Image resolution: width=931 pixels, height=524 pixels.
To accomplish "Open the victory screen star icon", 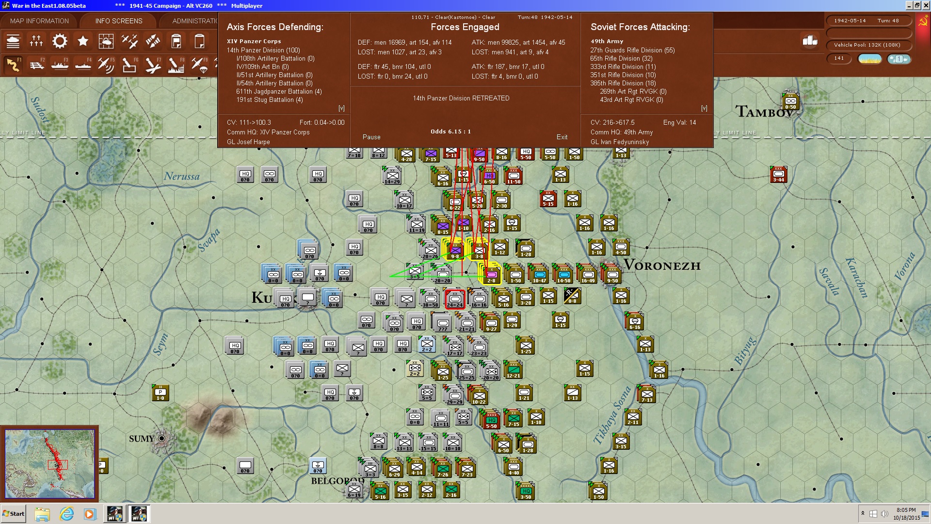I will click(83, 41).
